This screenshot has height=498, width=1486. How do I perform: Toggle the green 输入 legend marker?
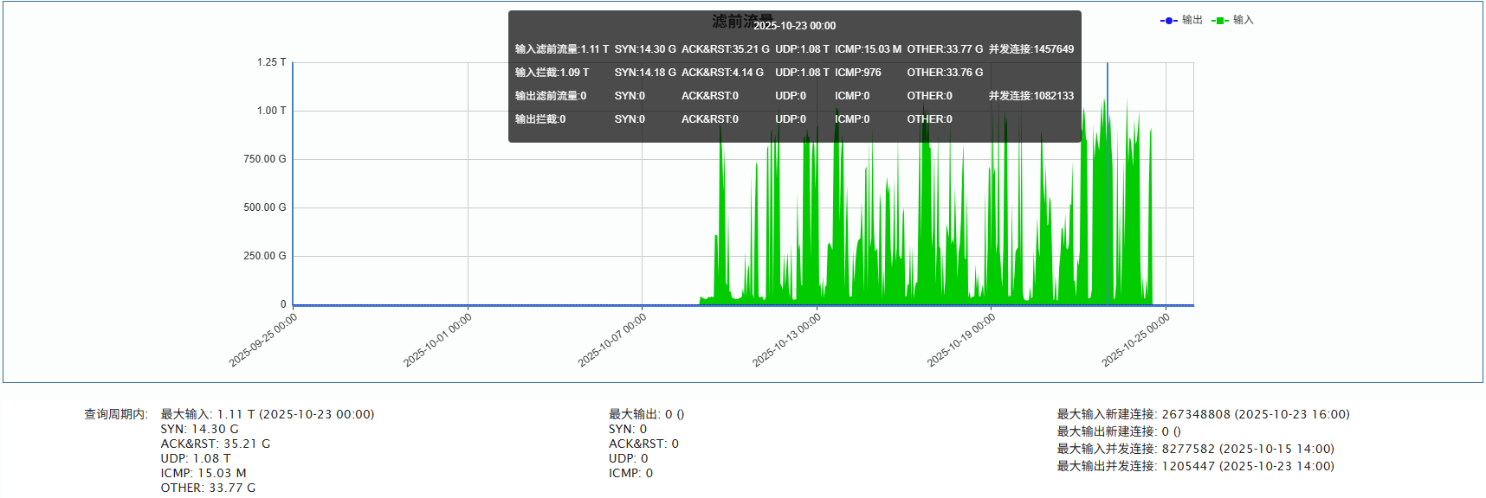[x=1219, y=21]
